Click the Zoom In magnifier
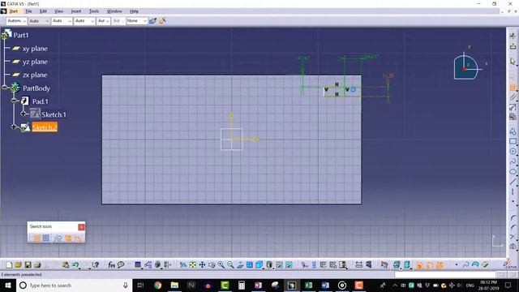The height and width of the screenshot is (292, 519). [x=221, y=265]
